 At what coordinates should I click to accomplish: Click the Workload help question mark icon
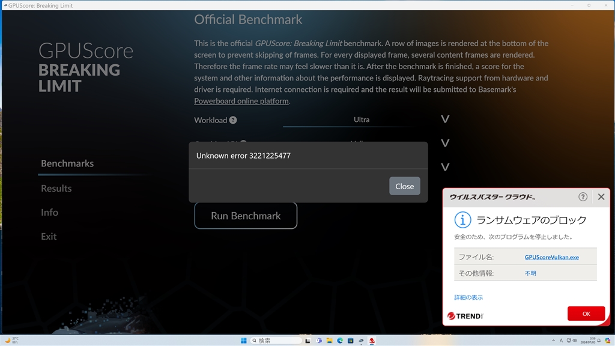(233, 120)
